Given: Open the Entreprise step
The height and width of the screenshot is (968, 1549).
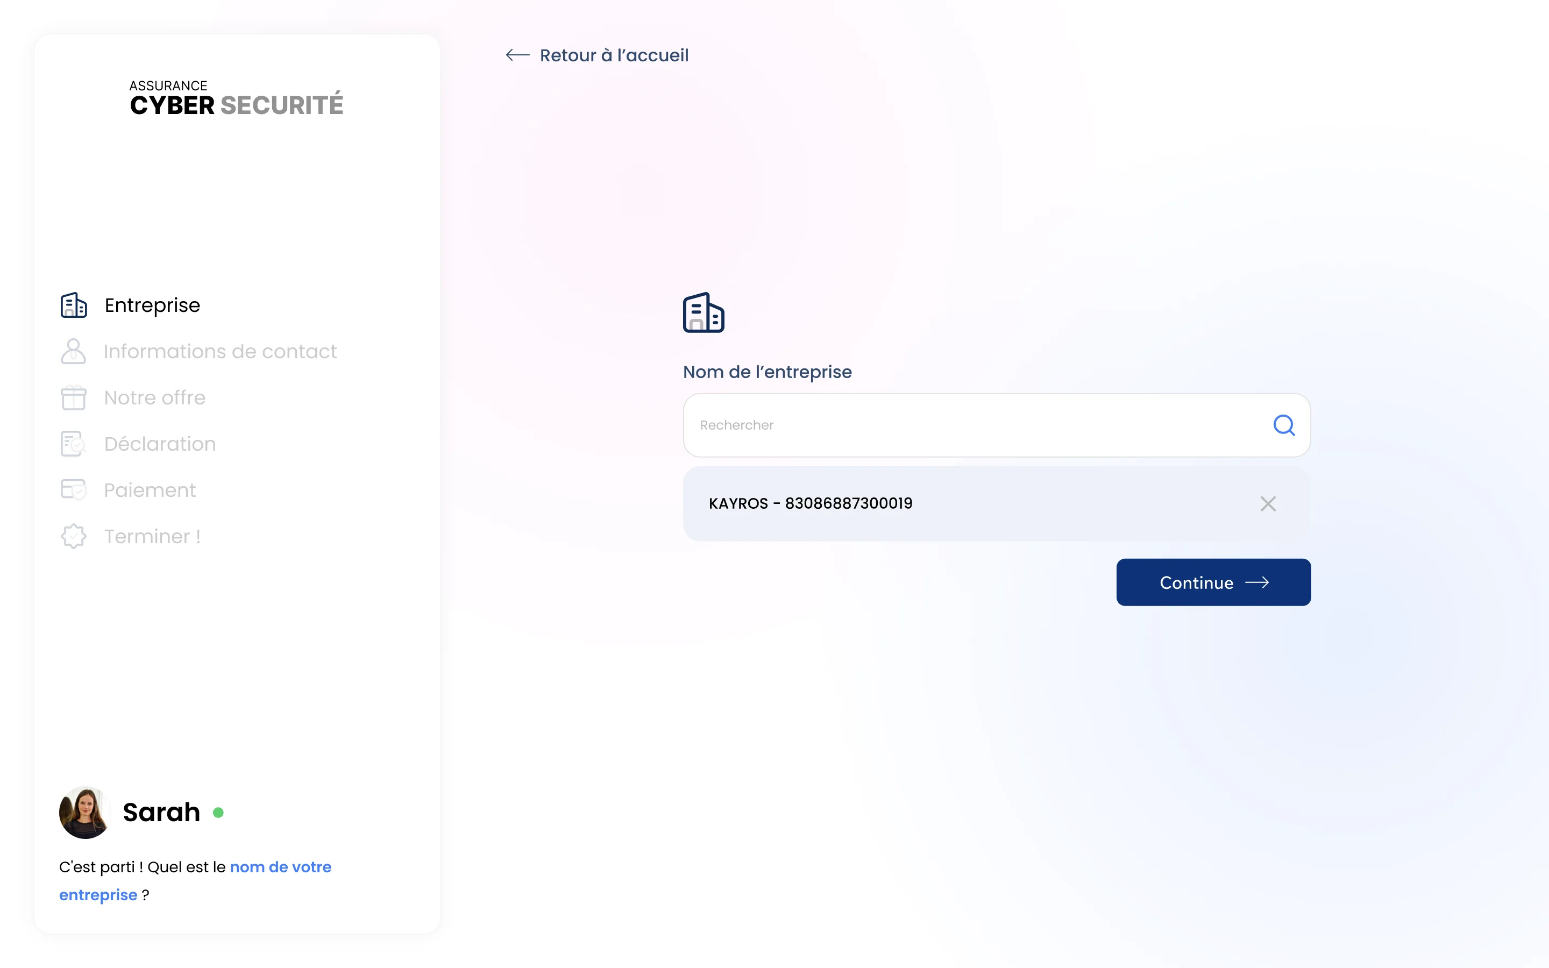Looking at the screenshot, I should pos(152,305).
